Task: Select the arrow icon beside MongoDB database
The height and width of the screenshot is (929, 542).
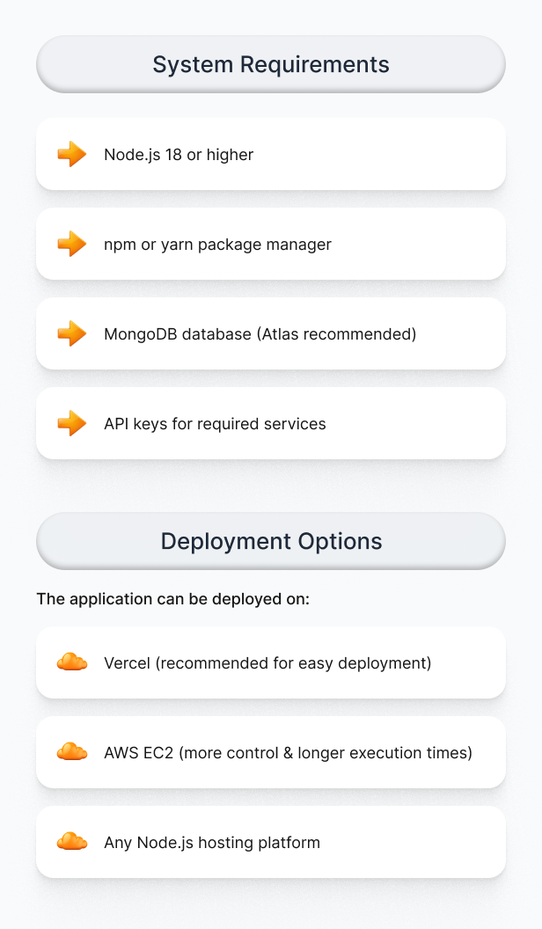Action: (x=71, y=333)
